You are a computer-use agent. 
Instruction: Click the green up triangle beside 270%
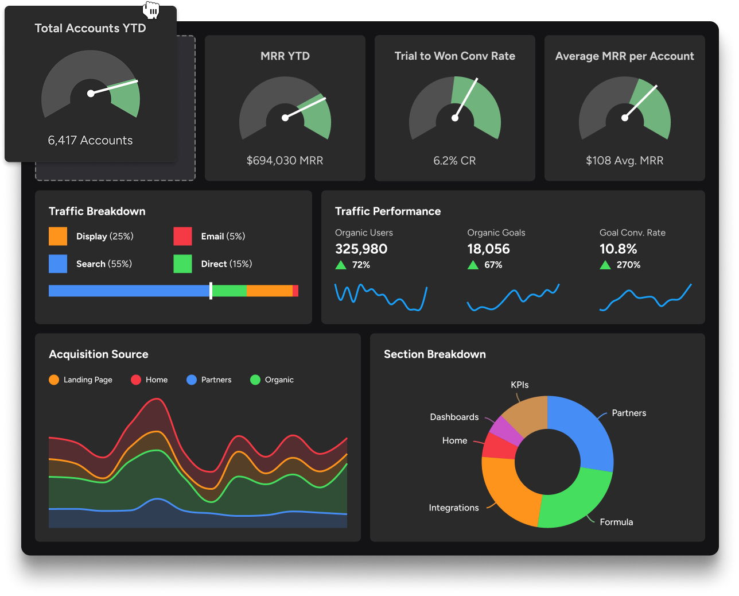[605, 265]
